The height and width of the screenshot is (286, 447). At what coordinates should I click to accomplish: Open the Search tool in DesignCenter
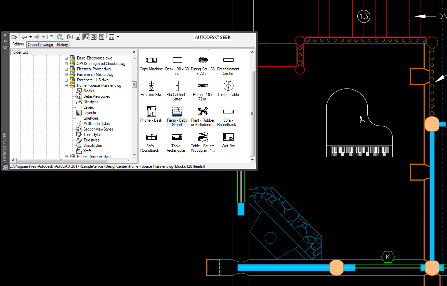(x=60, y=37)
